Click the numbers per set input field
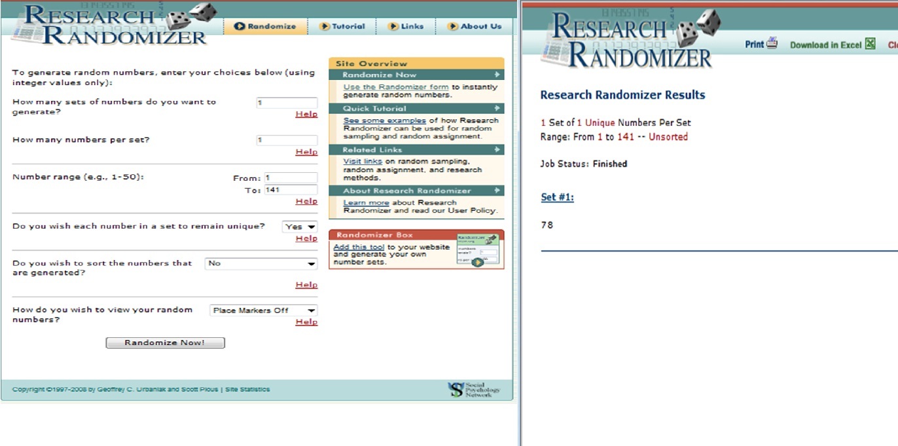 pos(287,140)
